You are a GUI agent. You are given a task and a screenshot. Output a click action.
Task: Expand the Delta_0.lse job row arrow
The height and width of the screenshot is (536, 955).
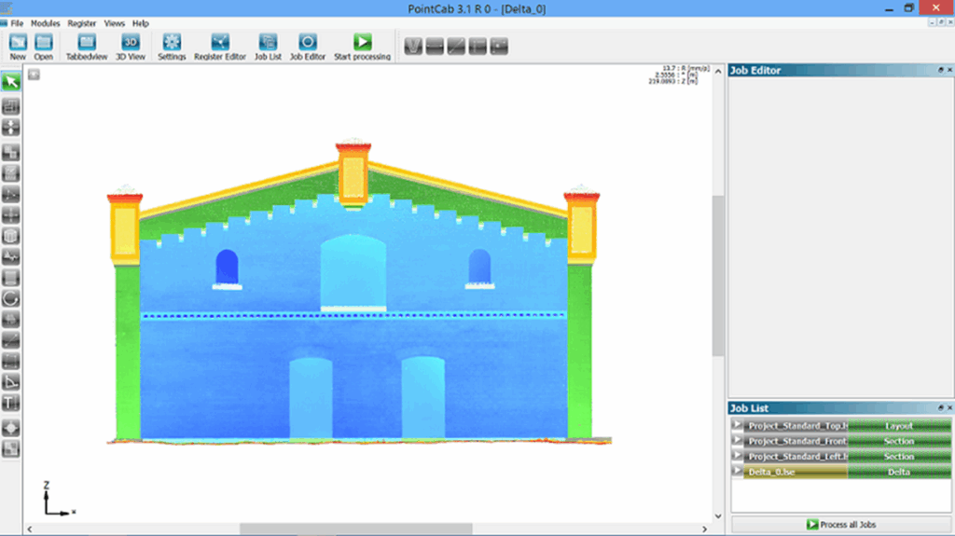(737, 472)
